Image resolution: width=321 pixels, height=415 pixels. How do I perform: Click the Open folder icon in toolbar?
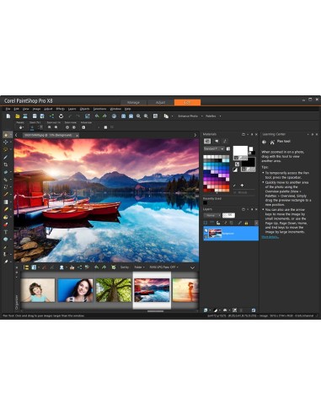(18, 116)
